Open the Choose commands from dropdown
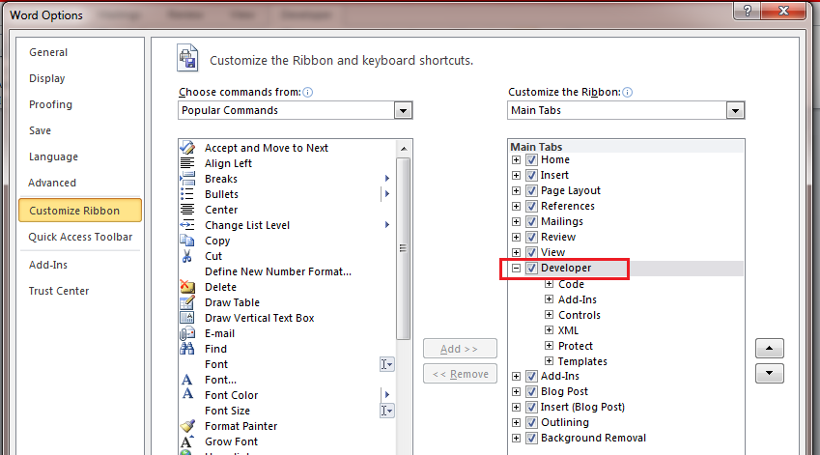The image size is (820, 455). [x=403, y=110]
